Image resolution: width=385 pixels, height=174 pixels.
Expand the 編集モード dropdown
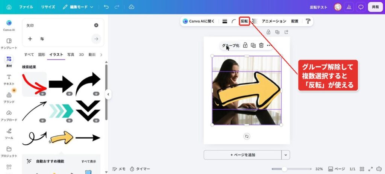[78, 7]
